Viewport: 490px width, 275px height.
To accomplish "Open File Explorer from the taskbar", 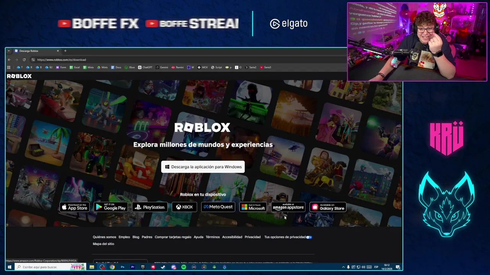I will click(92, 267).
